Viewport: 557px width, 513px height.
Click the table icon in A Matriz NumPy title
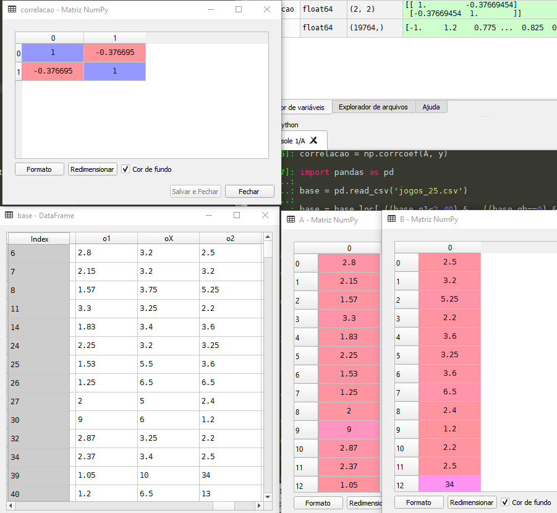pyautogui.click(x=291, y=219)
